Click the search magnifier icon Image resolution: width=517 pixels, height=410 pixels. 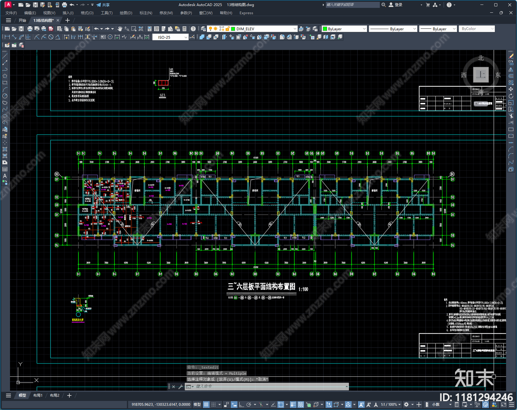pos(384,5)
